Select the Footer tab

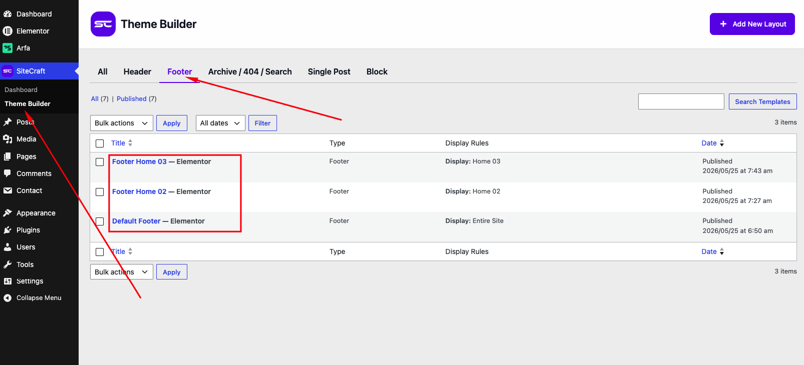(179, 71)
